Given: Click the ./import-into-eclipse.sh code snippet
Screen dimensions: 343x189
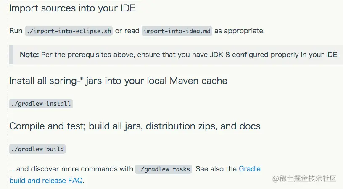Looking at the screenshot, I should click(x=69, y=31).
